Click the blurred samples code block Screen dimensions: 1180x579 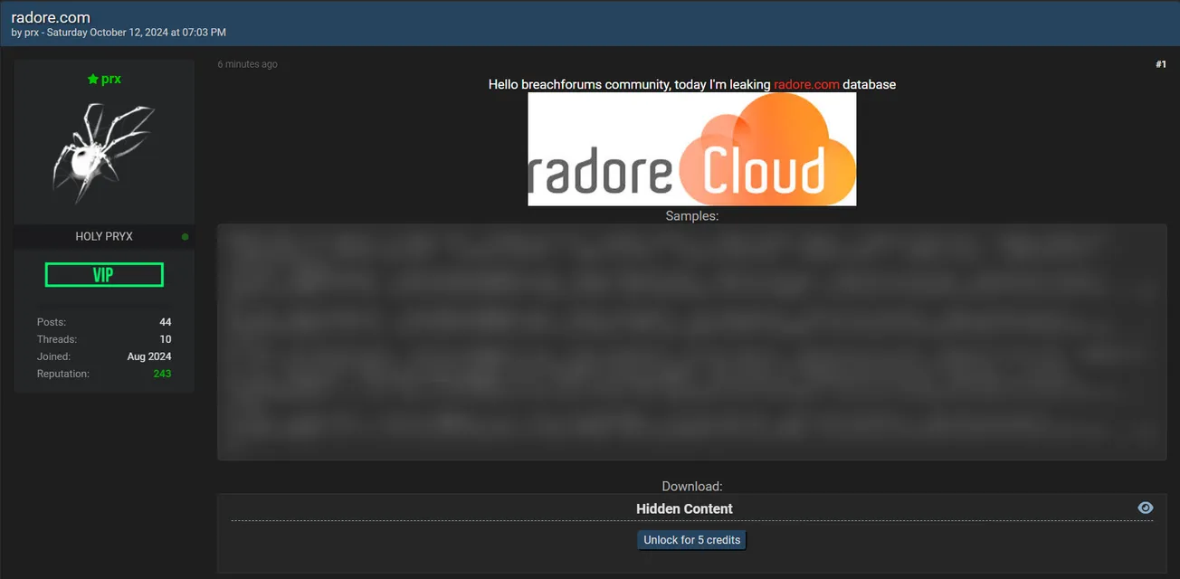pos(691,342)
